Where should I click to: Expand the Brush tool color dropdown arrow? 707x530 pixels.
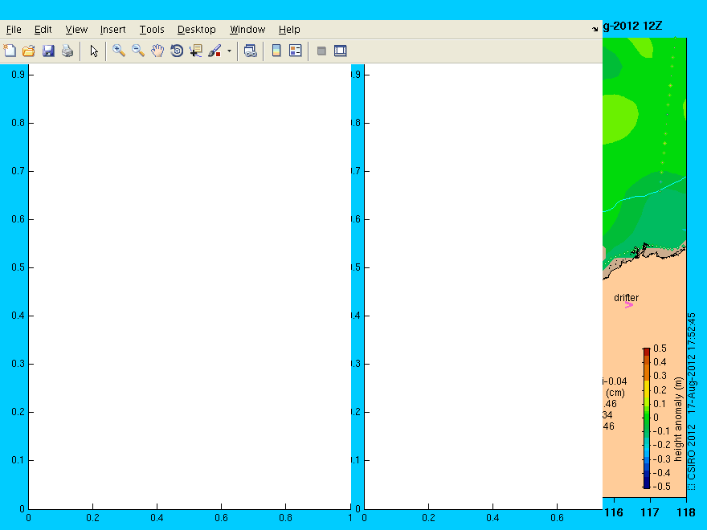pos(229,51)
